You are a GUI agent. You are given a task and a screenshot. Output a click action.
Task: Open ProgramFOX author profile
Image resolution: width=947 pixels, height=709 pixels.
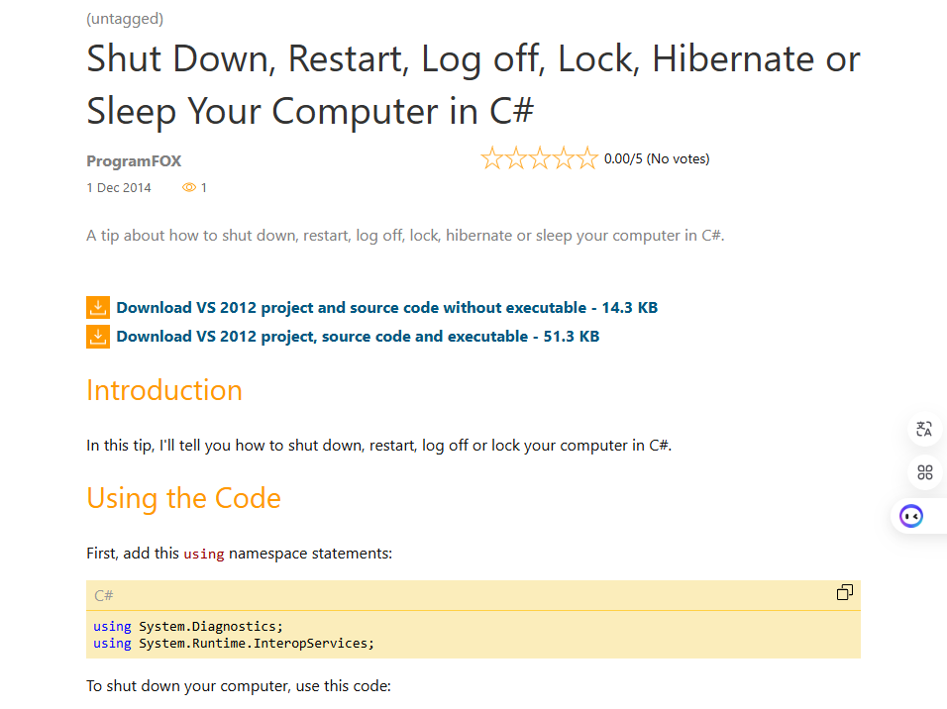pos(134,161)
